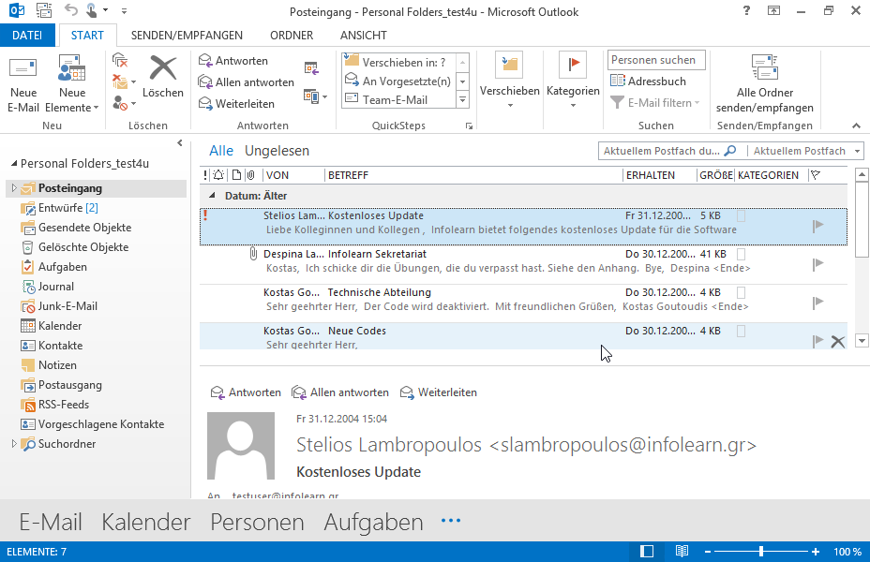Viewport: 870px width, 562px height.
Task: Flag the Infolearn Sekretariat message
Action: (x=817, y=264)
